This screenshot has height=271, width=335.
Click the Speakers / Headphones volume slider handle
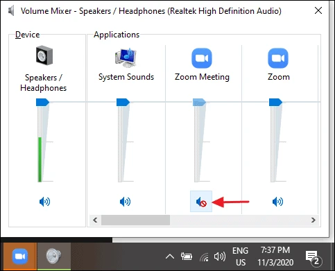pos(42,102)
